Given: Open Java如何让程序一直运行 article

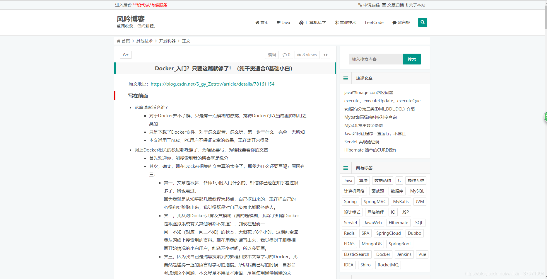Looking at the screenshot, I should click(375, 134).
